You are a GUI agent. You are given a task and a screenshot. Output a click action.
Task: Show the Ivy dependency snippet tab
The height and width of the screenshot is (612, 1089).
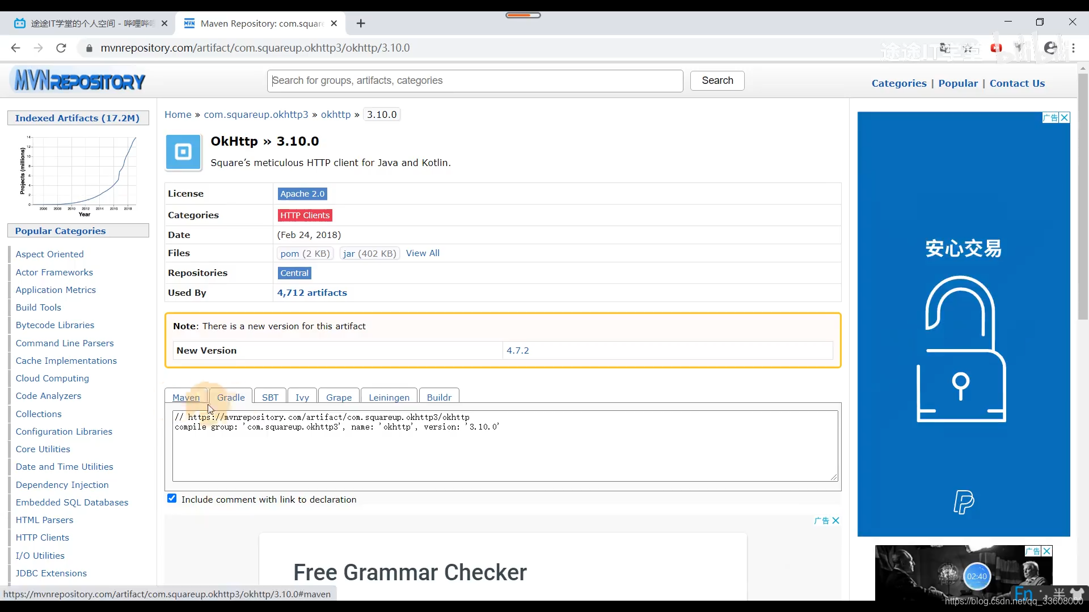pos(302,397)
